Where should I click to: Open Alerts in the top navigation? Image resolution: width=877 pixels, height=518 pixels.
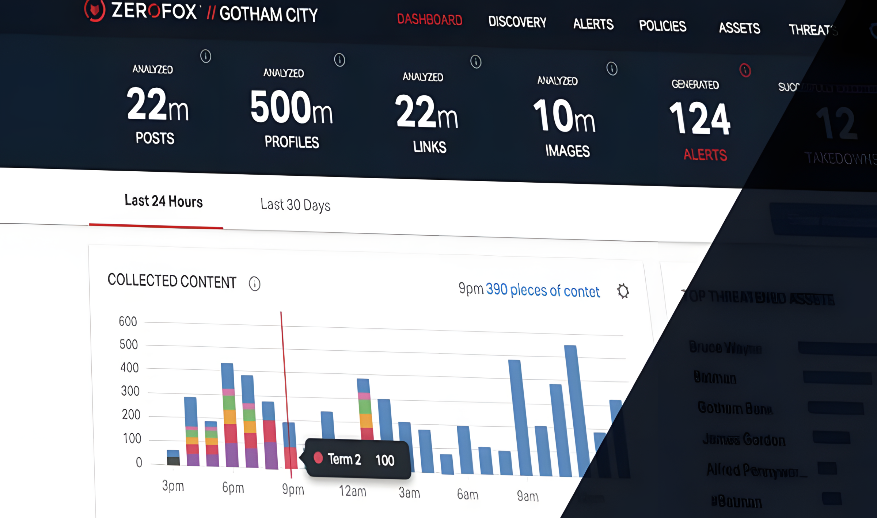coord(593,24)
